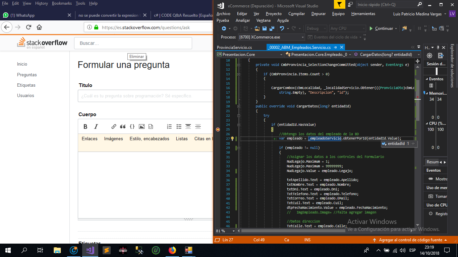Viewport: 458px width, 257px height.
Task: Click the Buscar search field on Stack Overflow
Action: click(133, 43)
